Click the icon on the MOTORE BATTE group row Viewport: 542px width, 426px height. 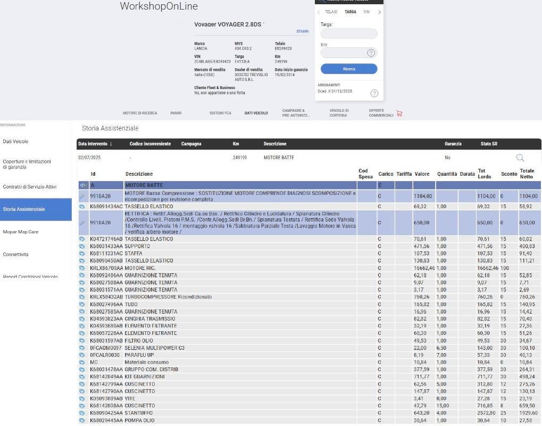83,185
